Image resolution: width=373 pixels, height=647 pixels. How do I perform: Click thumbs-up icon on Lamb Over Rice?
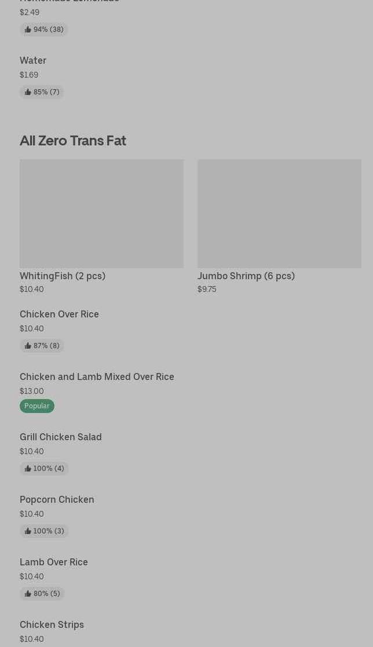tap(28, 594)
